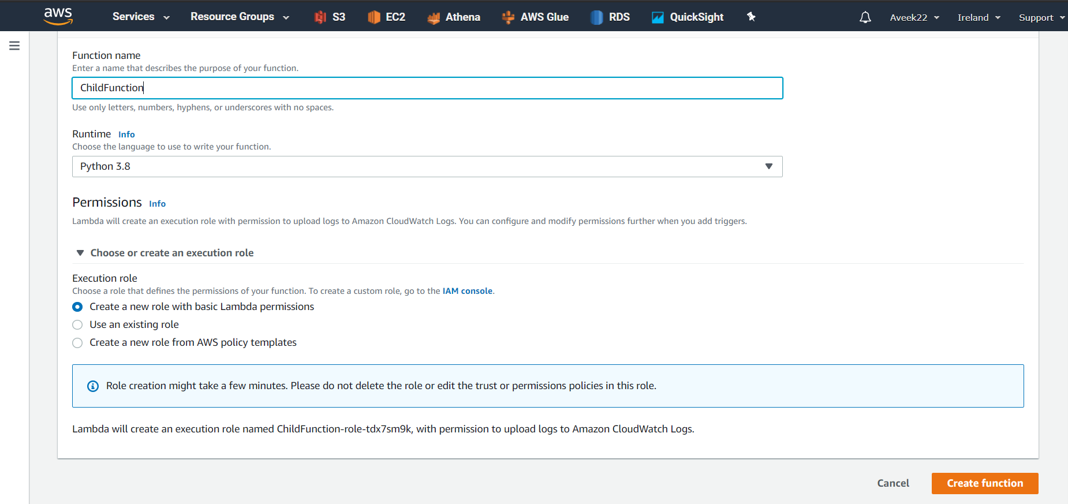The image size is (1068, 504).
Task: Open the Runtime Python 3.8 dropdown
Action: pyautogui.click(x=427, y=167)
